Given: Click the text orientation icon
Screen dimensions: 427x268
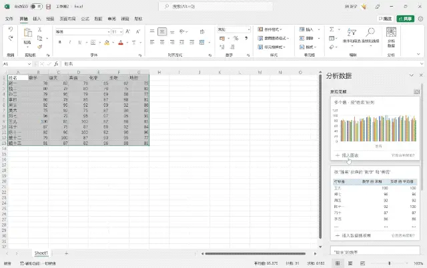Looking at the screenshot, I should pyautogui.click(x=182, y=32).
